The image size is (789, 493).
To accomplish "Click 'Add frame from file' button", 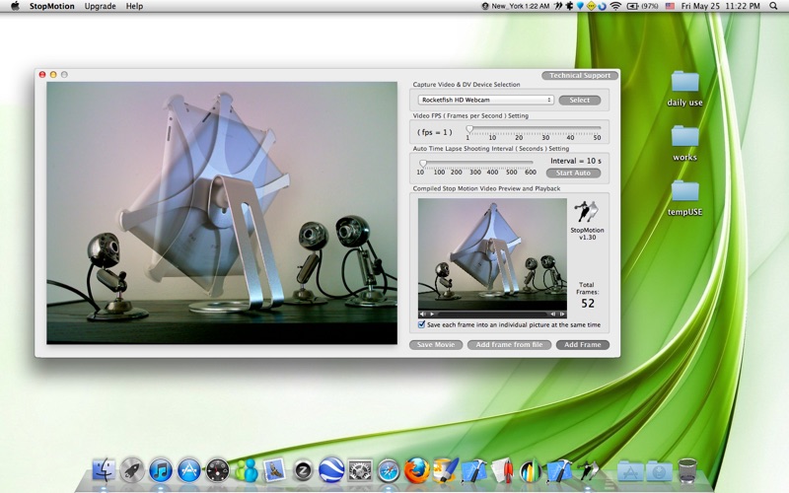I will pyautogui.click(x=509, y=344).
